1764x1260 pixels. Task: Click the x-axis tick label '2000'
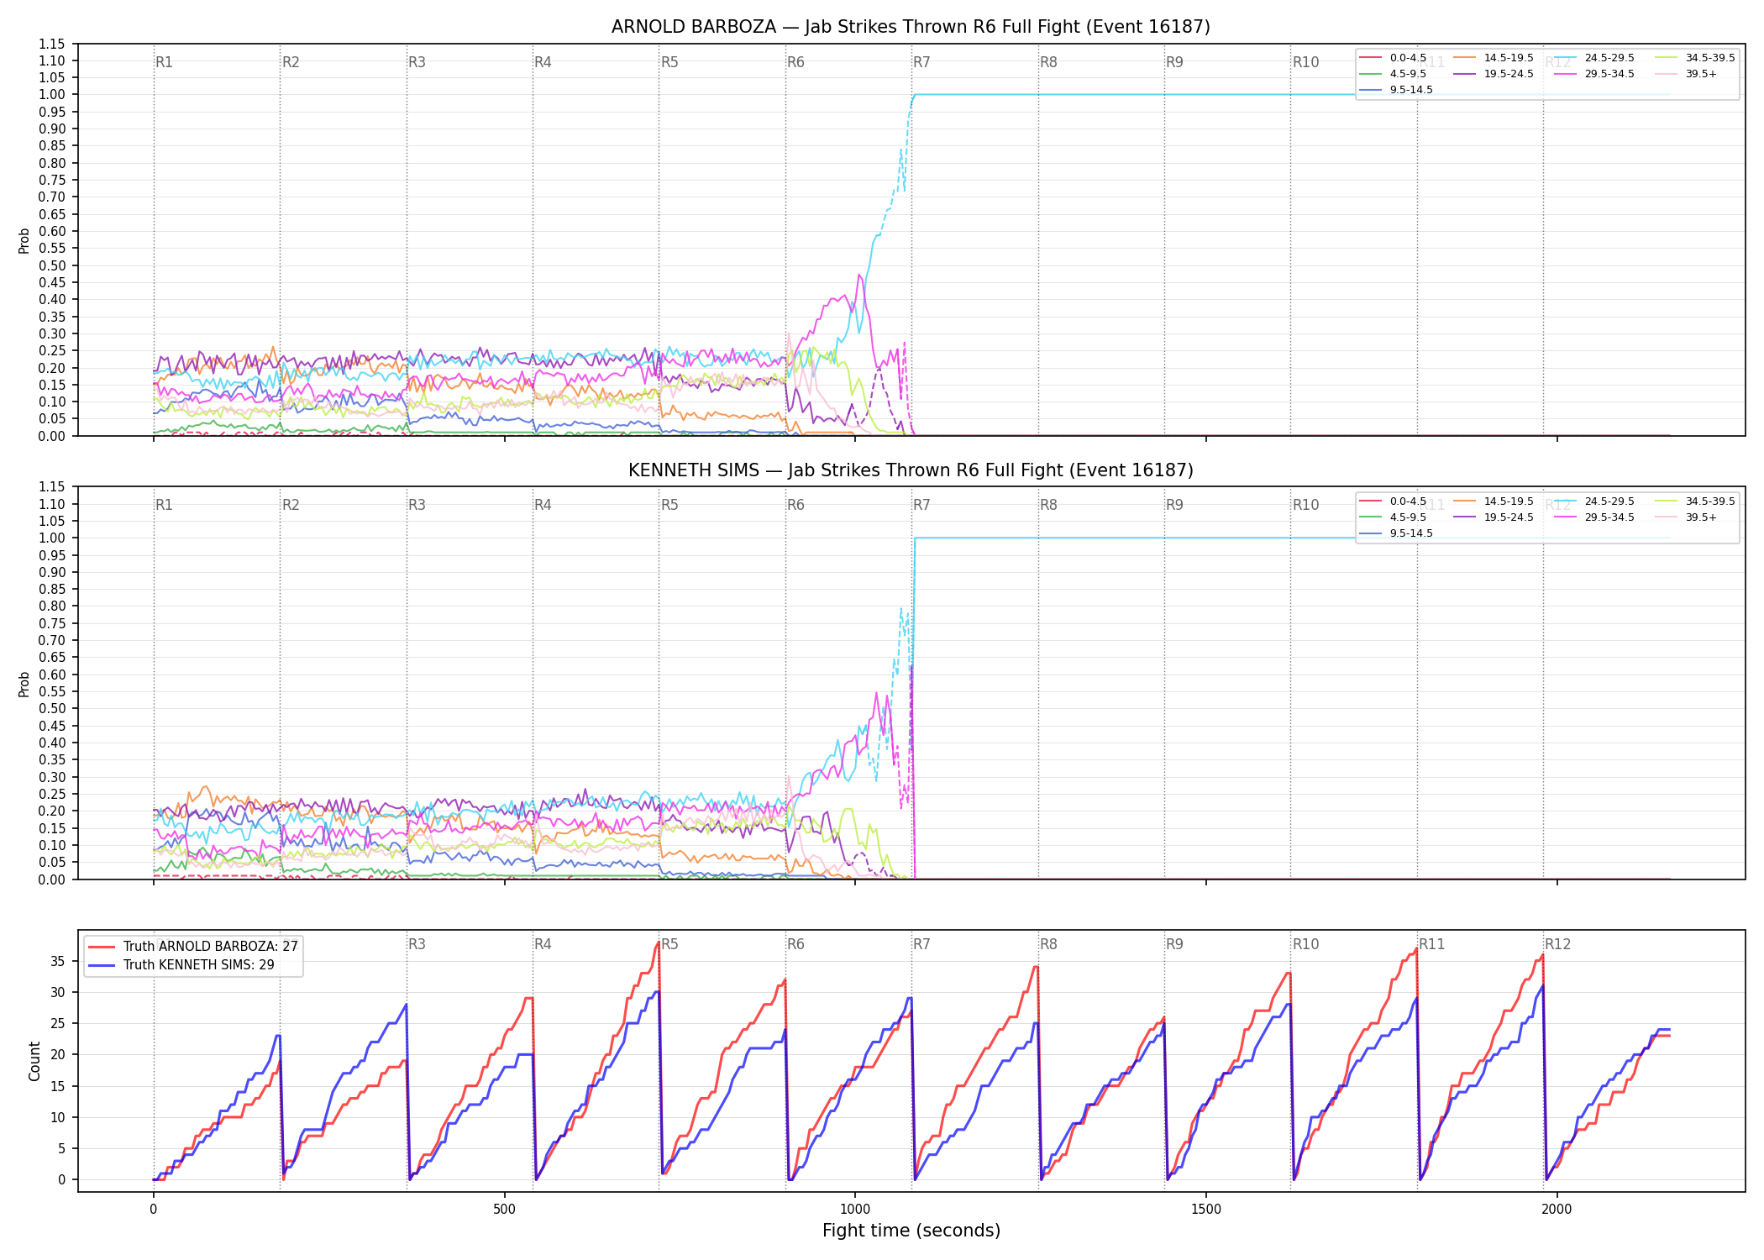(x=1557, y=1210)
